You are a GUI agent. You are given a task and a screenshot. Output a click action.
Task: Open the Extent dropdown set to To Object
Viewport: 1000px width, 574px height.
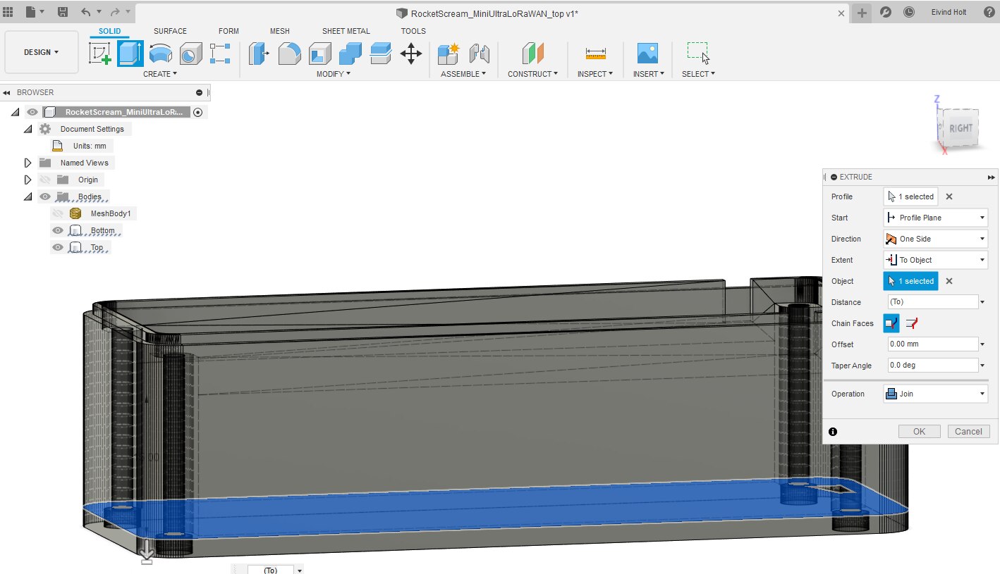(935, 260)
